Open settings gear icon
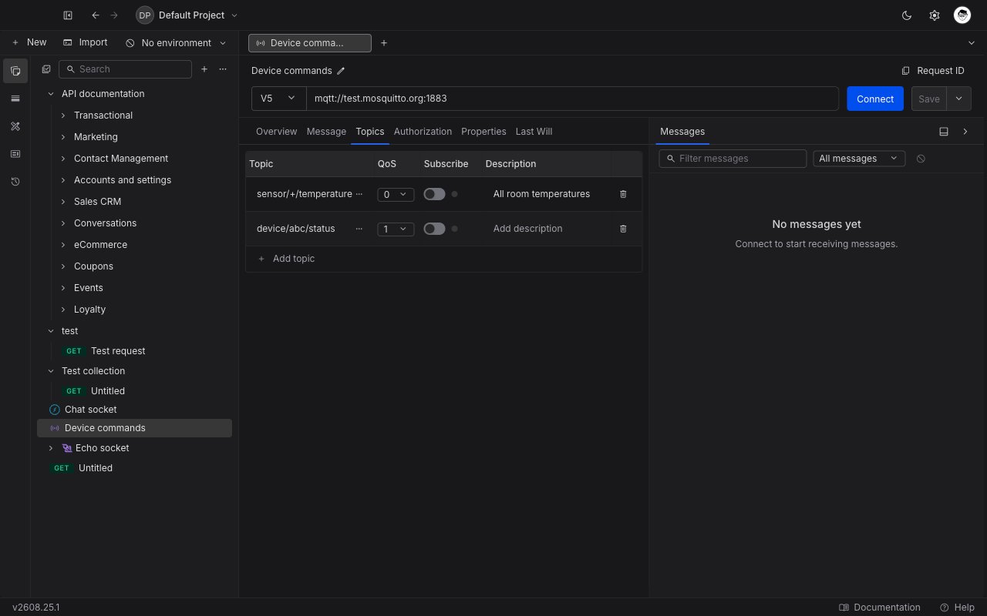Screen dimensions: 987x616 (x=935, y=15)
